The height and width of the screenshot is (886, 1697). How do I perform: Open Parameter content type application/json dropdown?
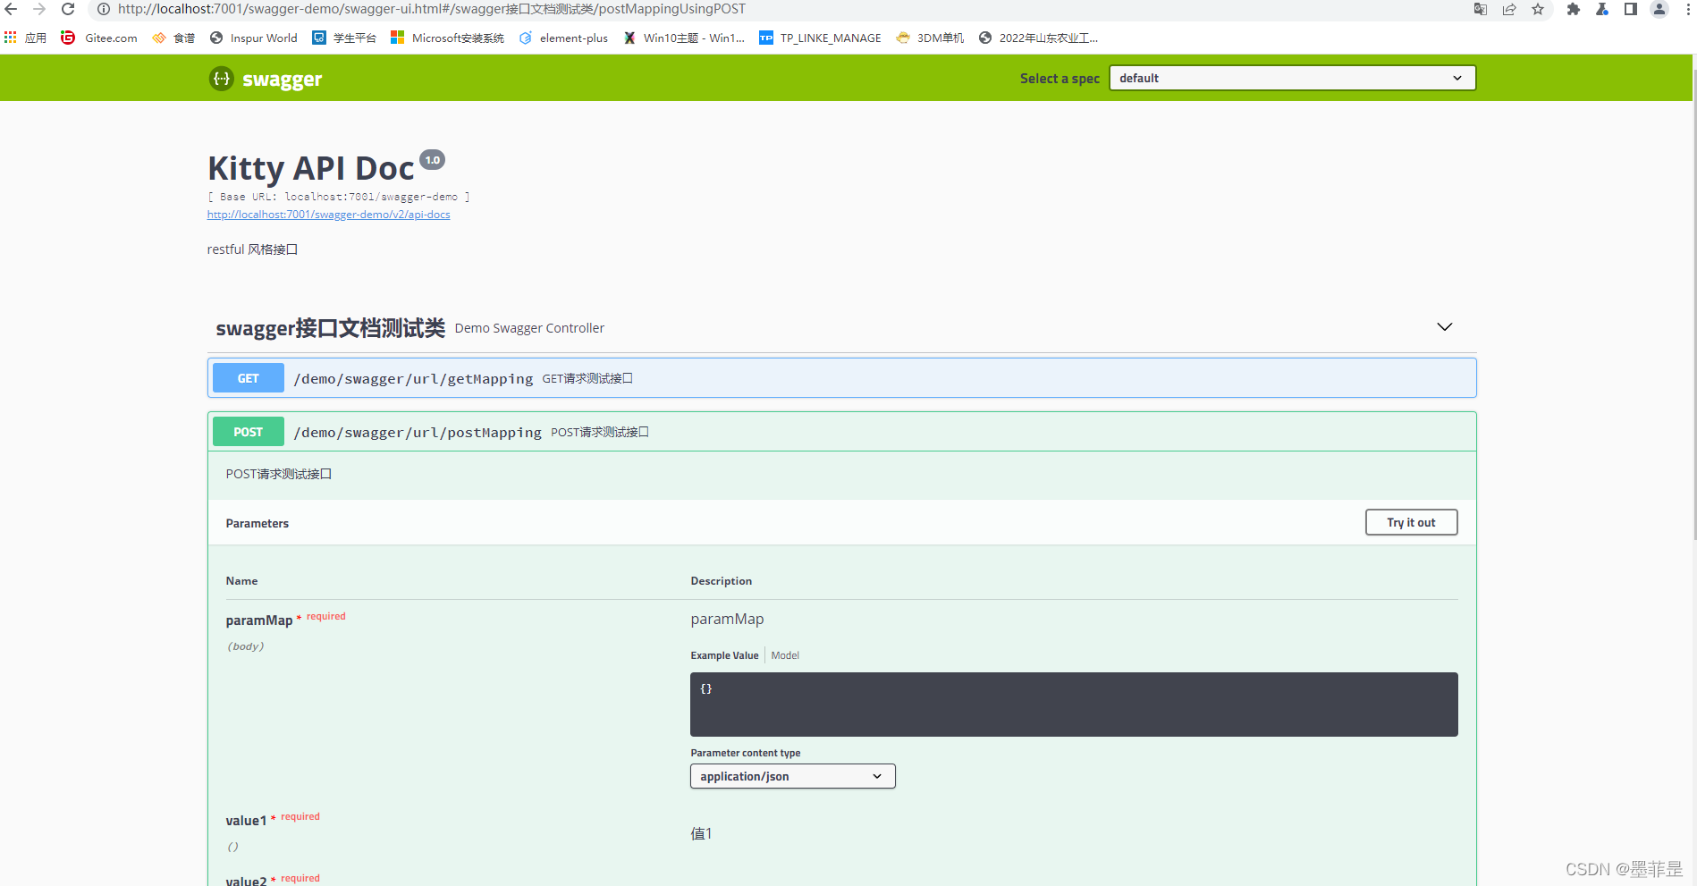coord(792,776)
